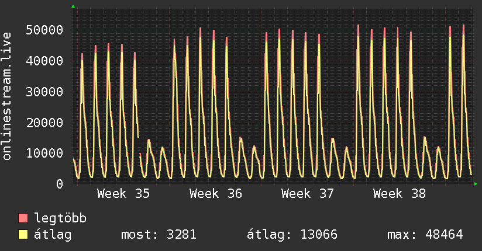Click the legtöbb legend label
482x251 pixels.
tap(60, 218)
